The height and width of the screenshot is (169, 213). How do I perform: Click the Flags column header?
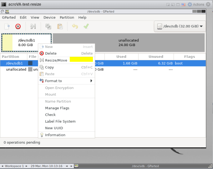tap(190, 57)
